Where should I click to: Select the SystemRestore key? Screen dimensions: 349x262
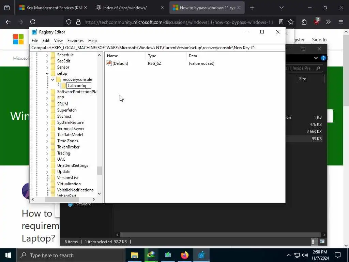pos(70,122)
